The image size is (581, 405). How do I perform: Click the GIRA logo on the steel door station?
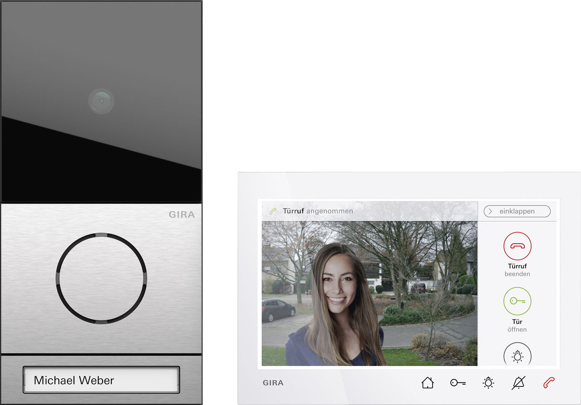point(182,215)
